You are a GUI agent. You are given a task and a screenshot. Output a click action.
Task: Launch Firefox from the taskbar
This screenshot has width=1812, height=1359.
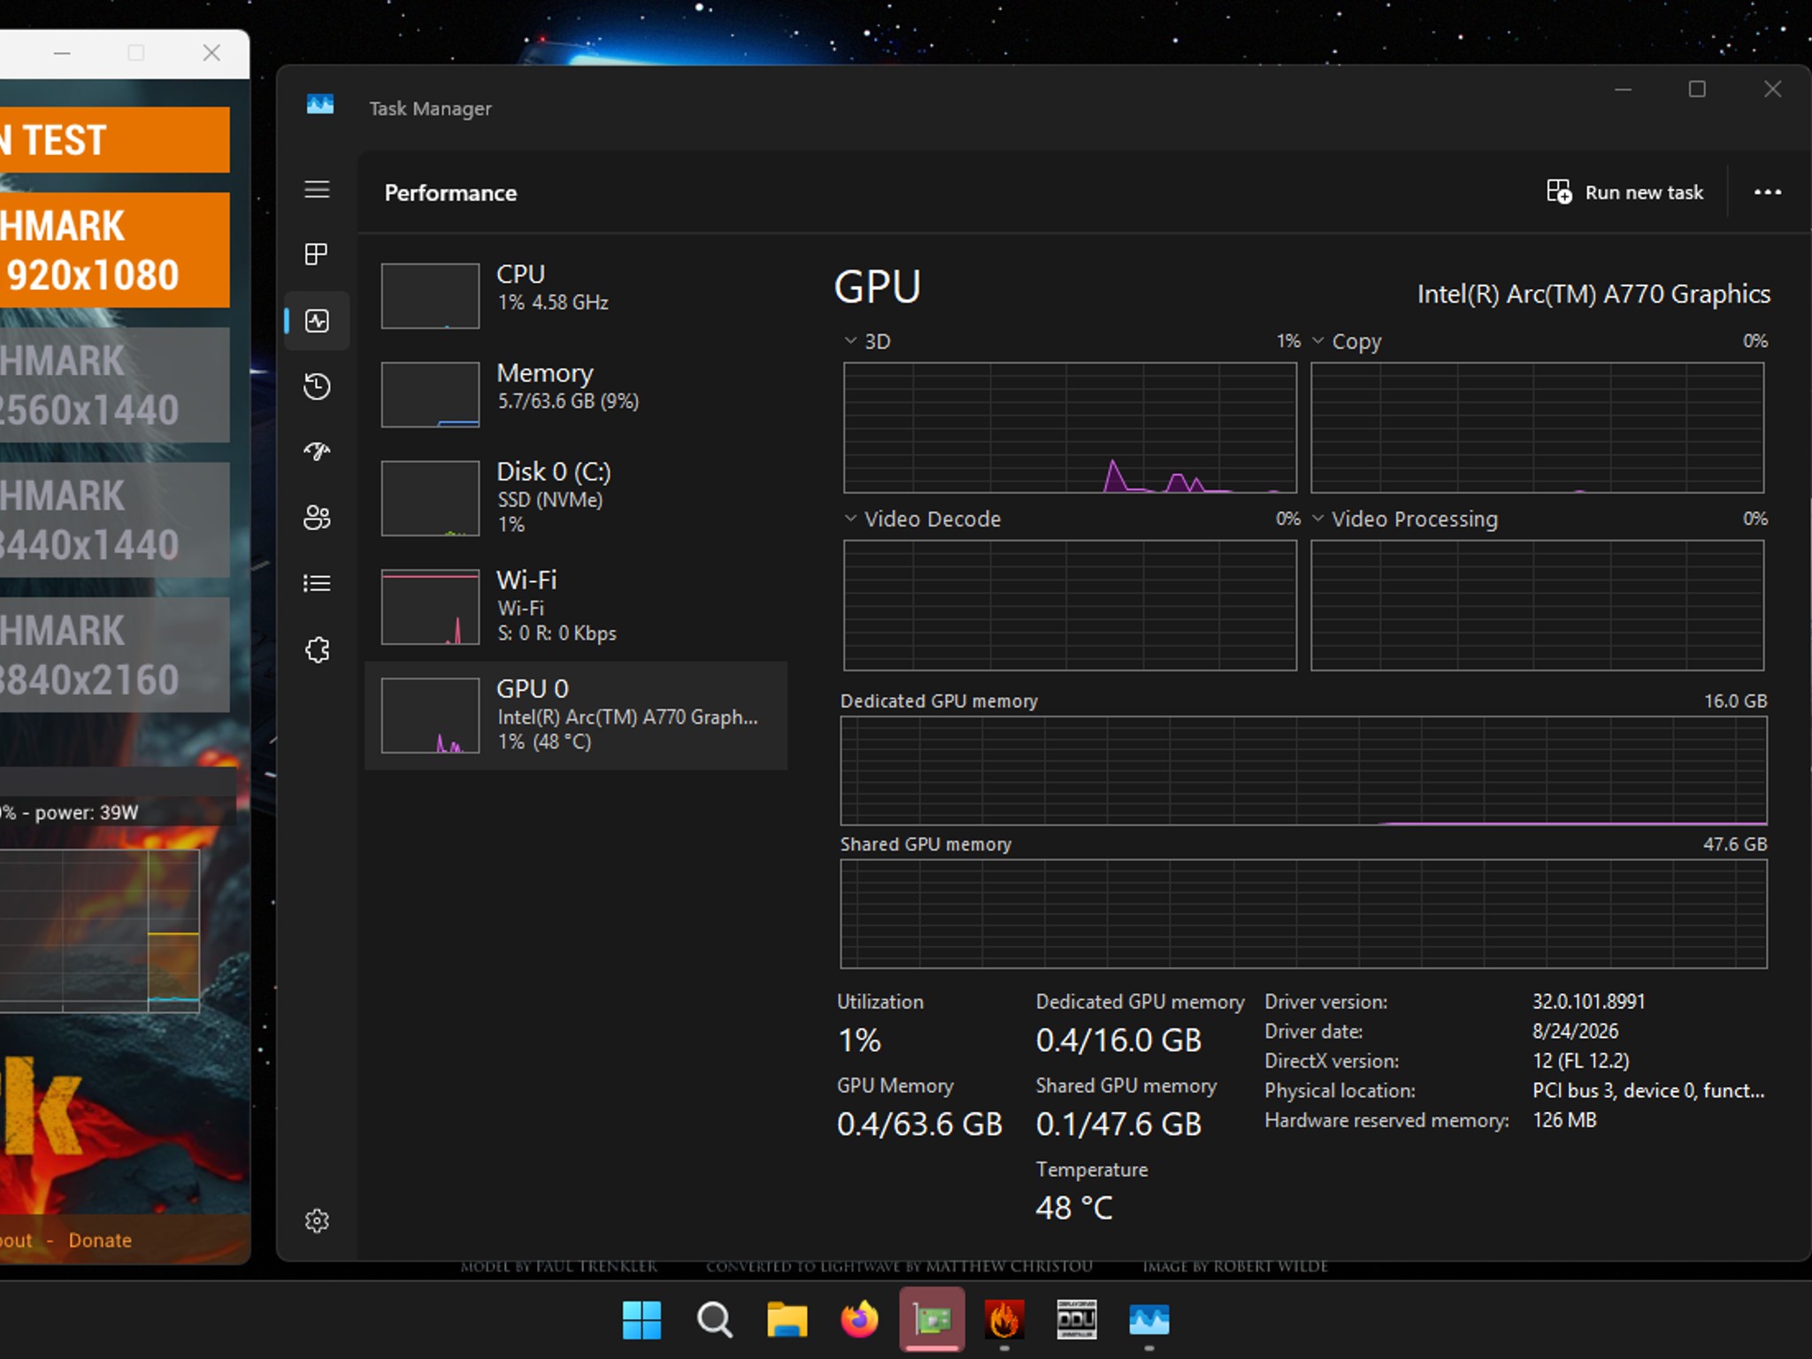coord(859,1320)
